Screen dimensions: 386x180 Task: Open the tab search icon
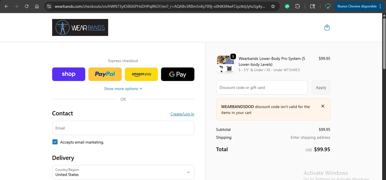(x=312, y=6)
